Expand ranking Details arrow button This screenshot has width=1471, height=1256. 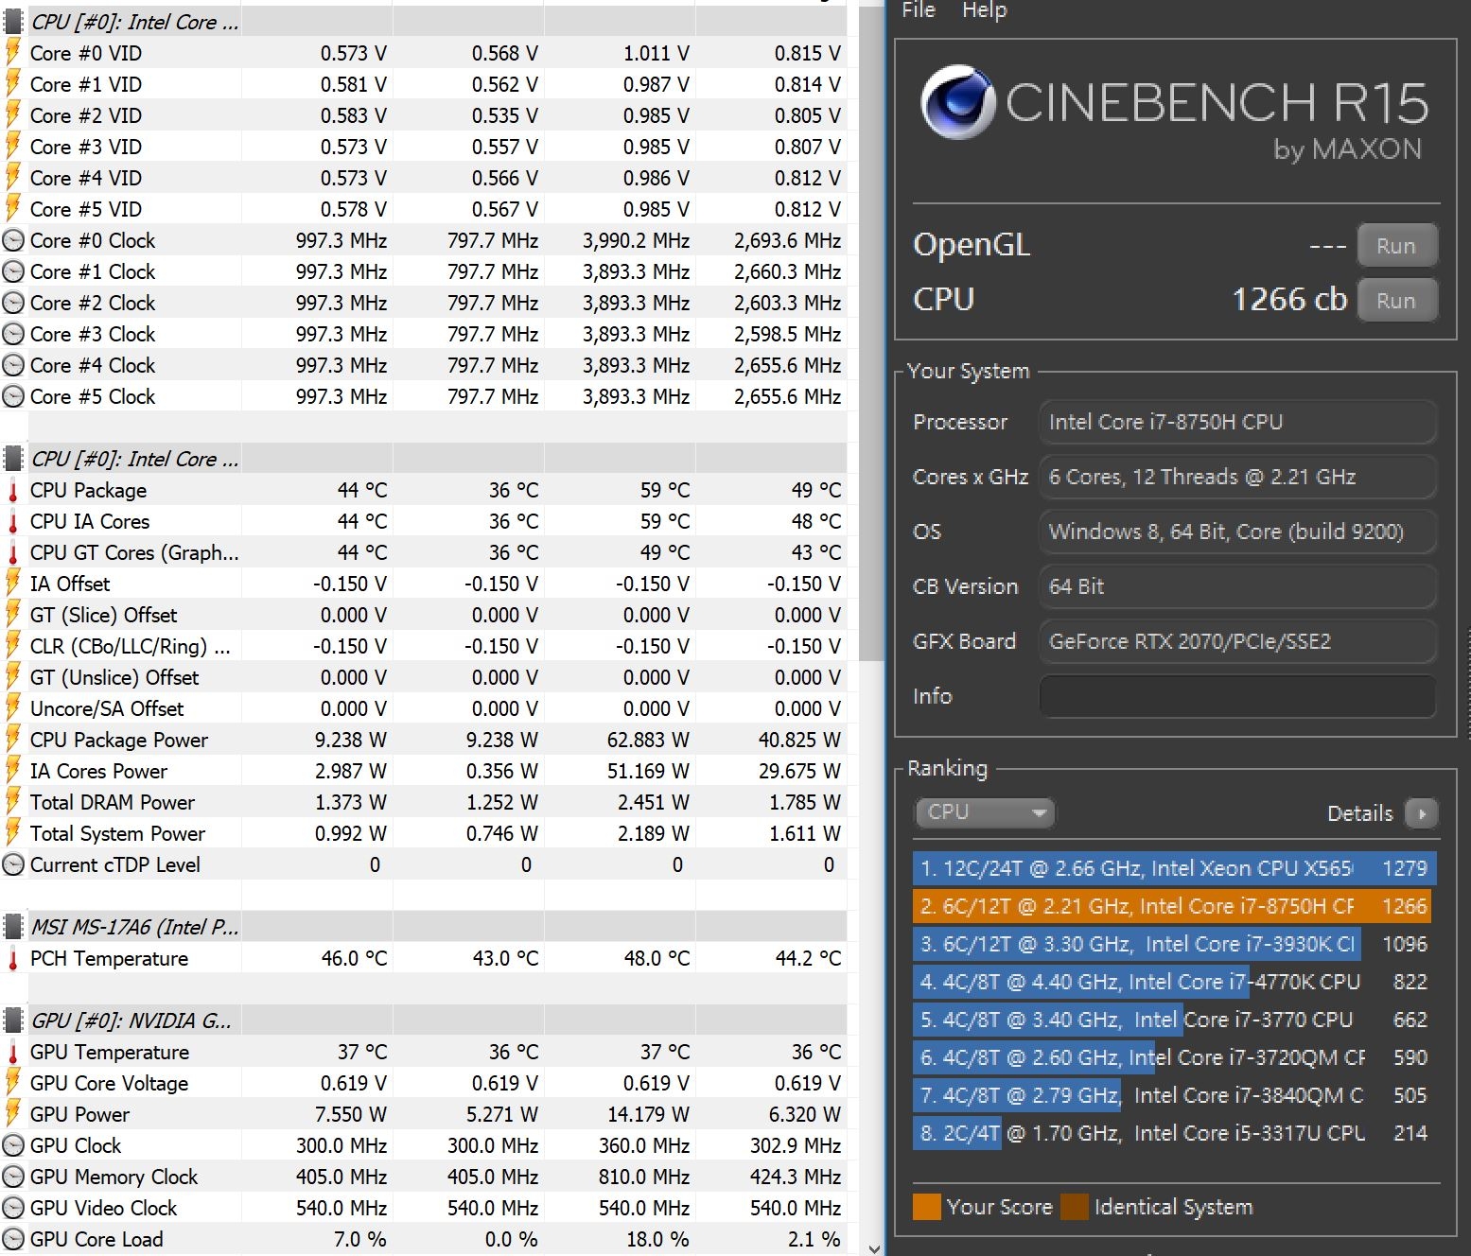pos(1422,813)
